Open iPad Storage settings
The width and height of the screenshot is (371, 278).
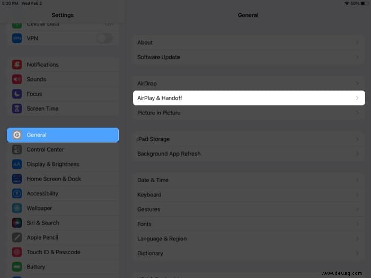[x=249, y=139]
